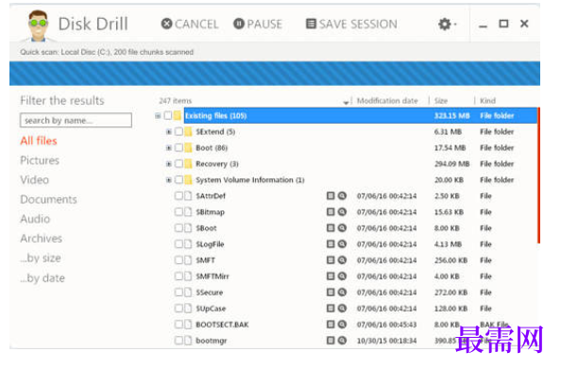Open hex view icon for $MFT
Viewport: 561px width, 369px height.
click(x=331, y=260)
